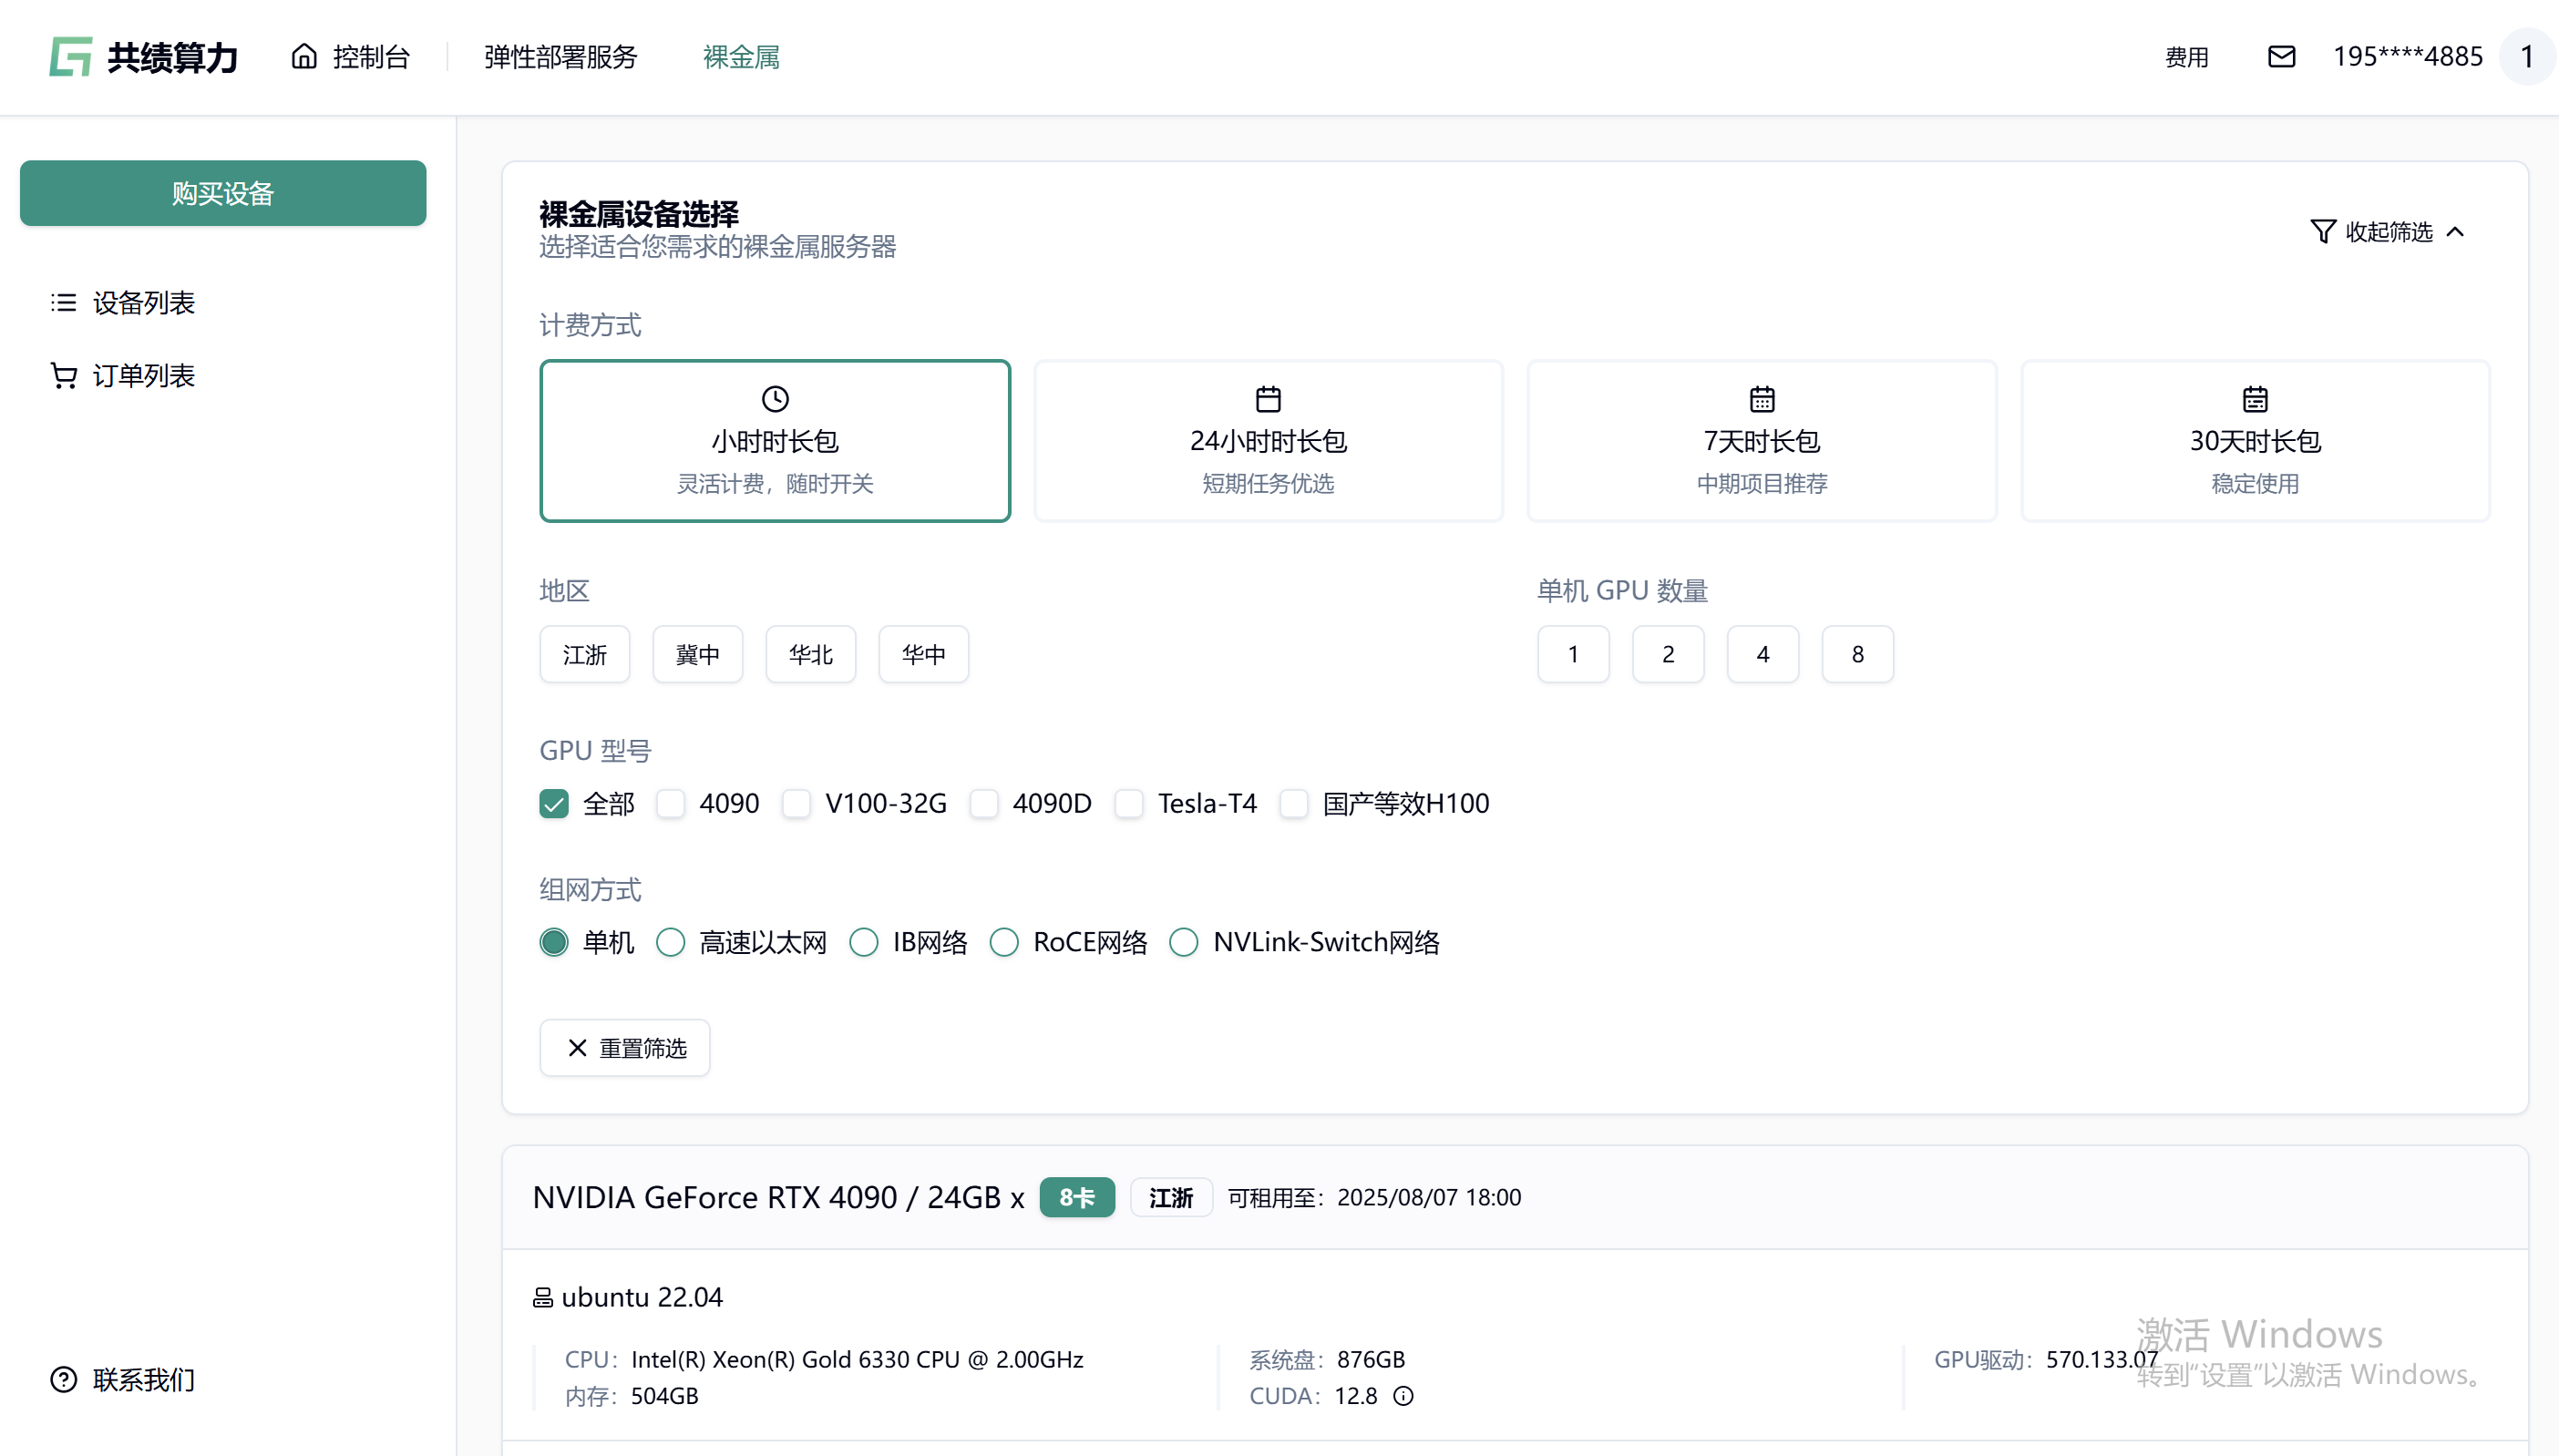Click the 876GB system disk value

[x=1371, y=1359]
